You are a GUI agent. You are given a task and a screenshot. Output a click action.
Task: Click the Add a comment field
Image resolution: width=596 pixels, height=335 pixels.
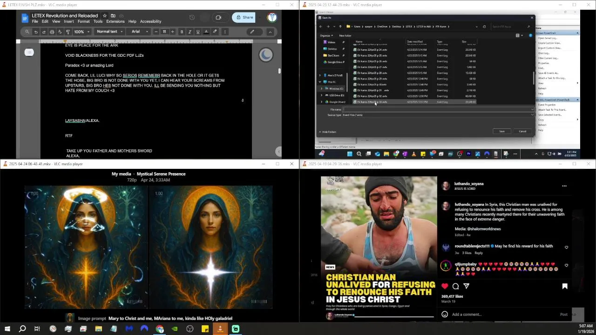click(x=503, y=315)
